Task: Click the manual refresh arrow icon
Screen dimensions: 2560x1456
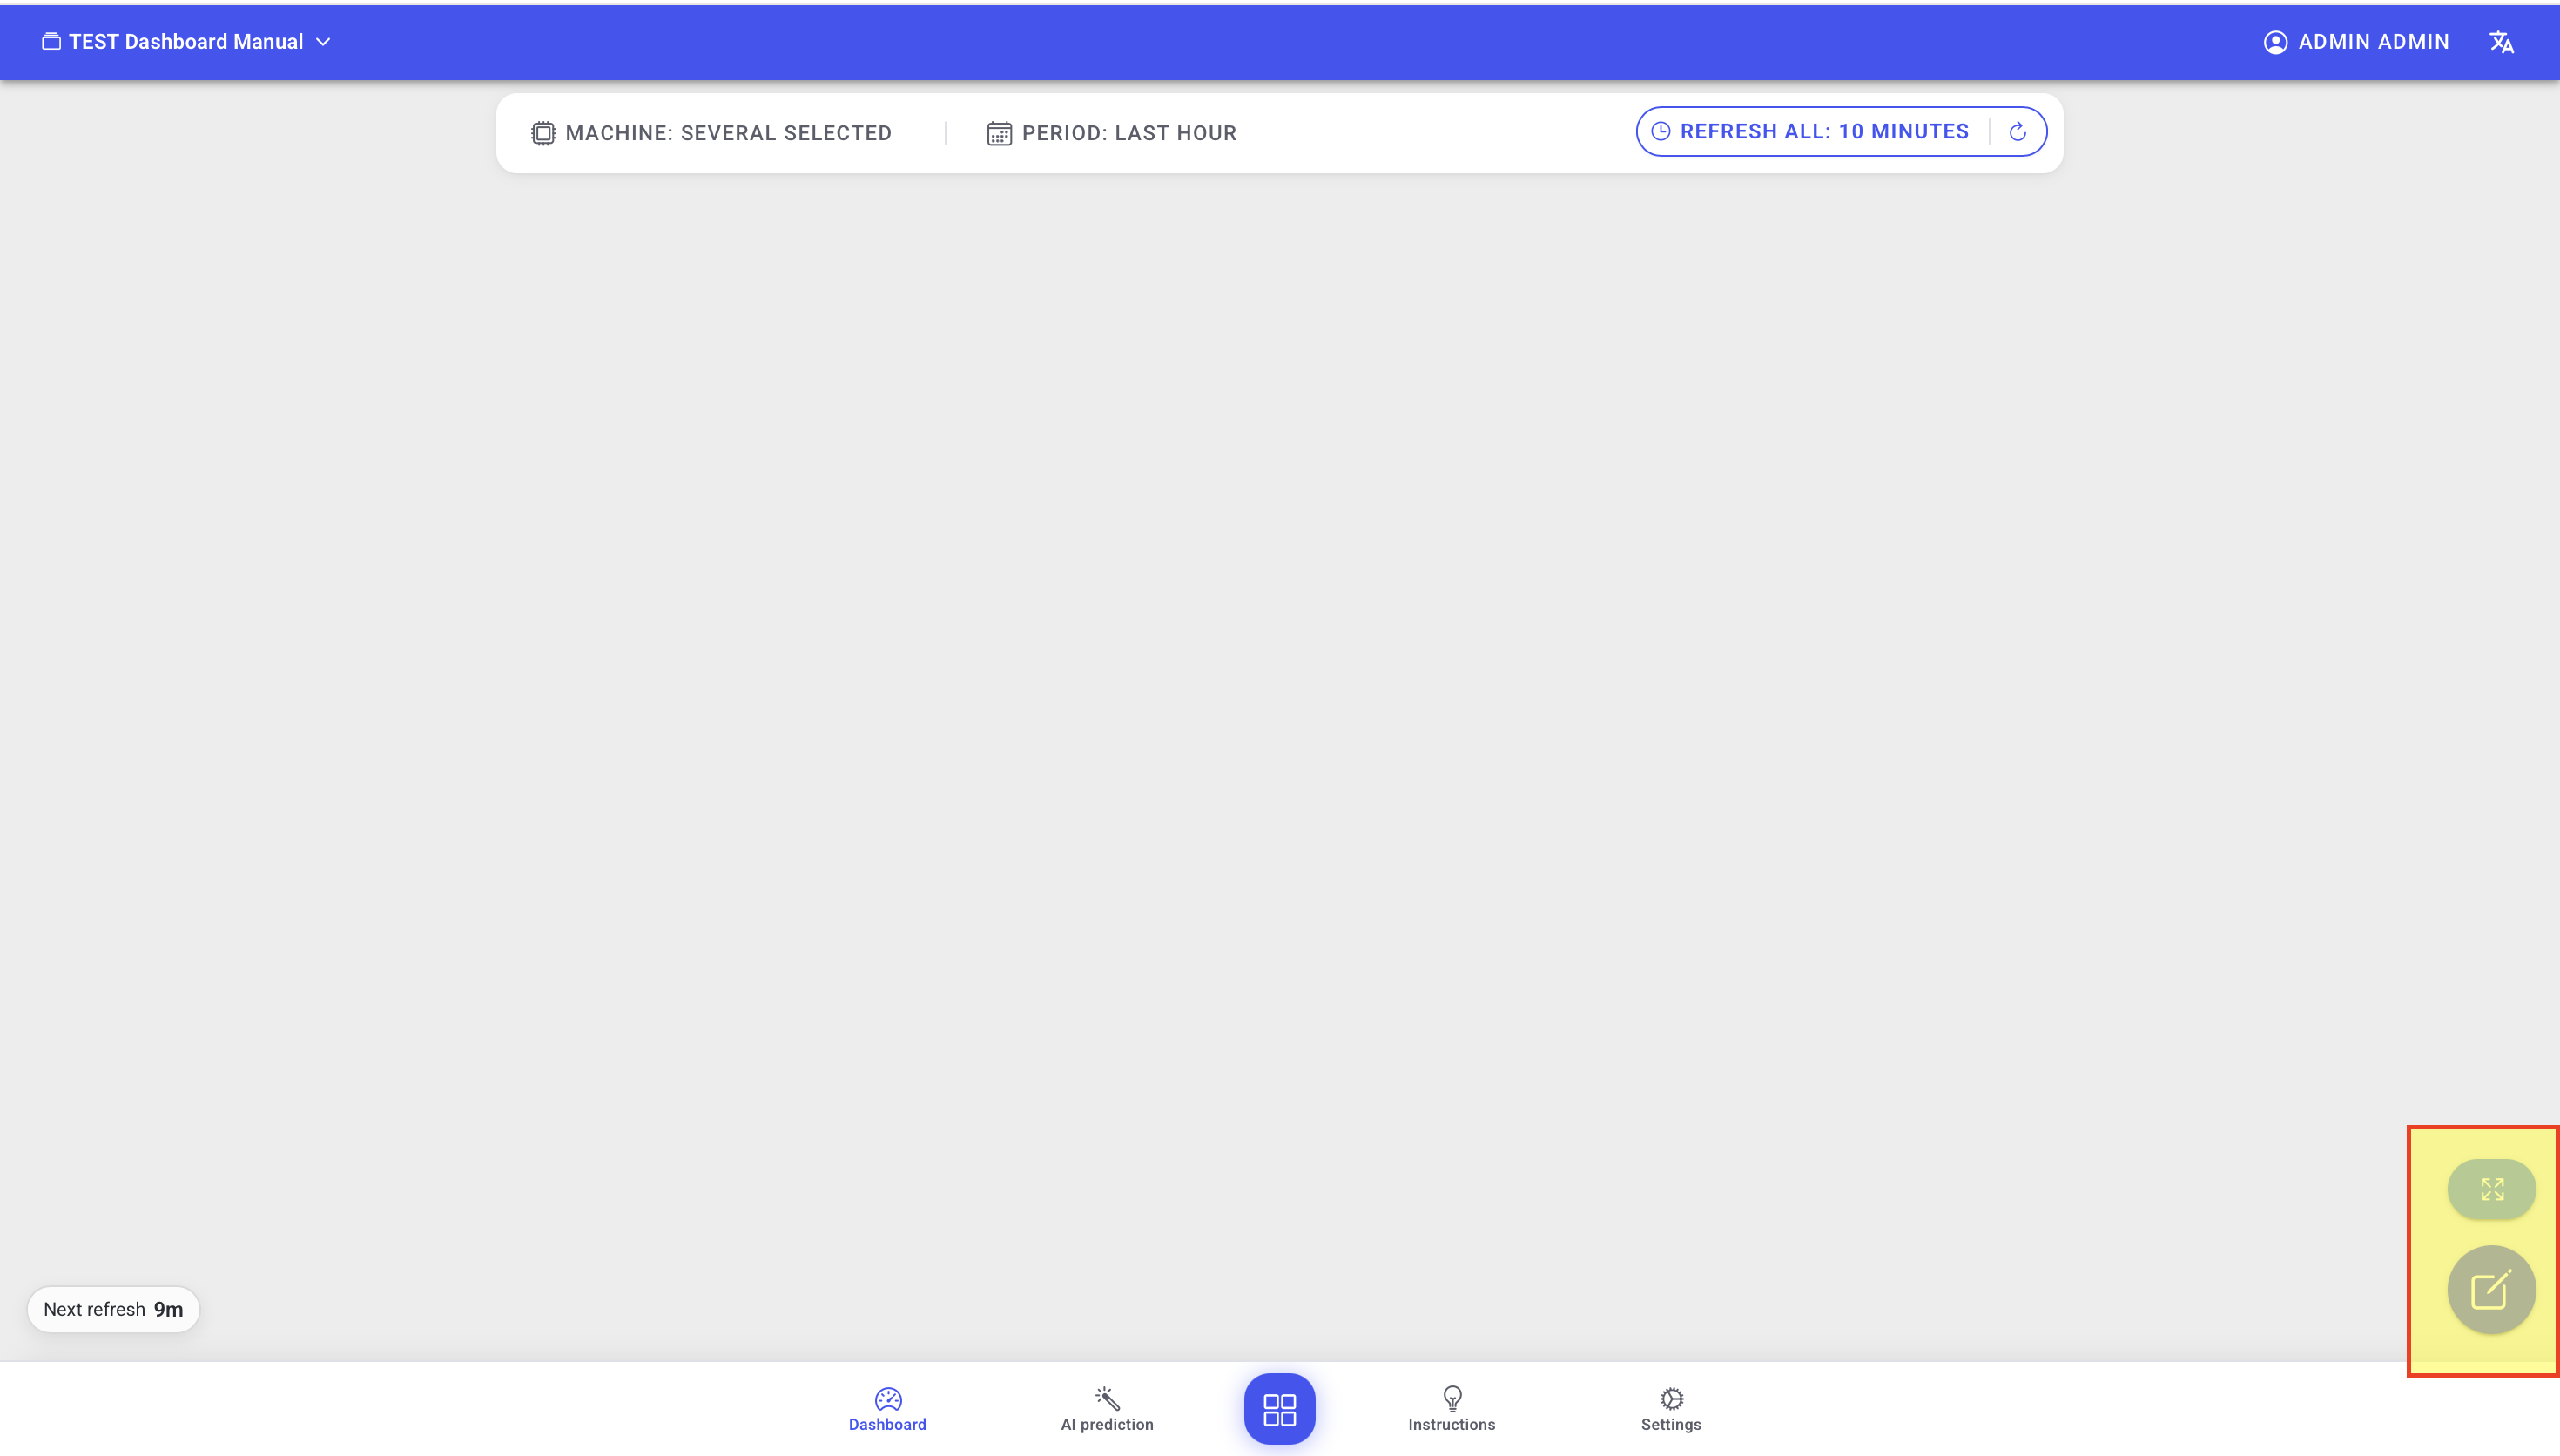Action: (x=2018, y=132)
